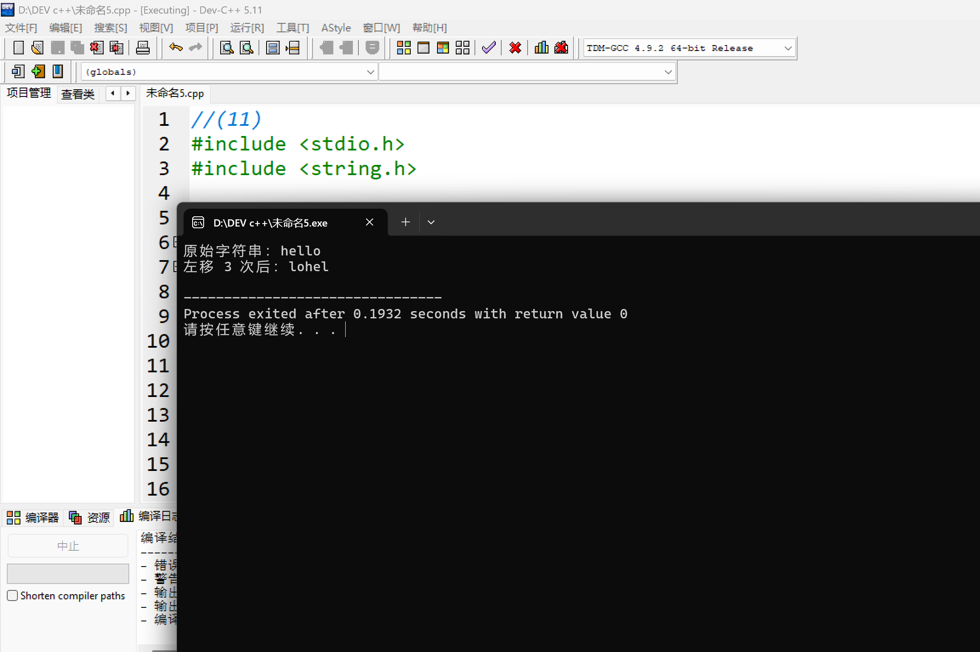This screenshot has height=652, width=980.
Task: Open the console tab list chevron
Action: coord(431,222)
